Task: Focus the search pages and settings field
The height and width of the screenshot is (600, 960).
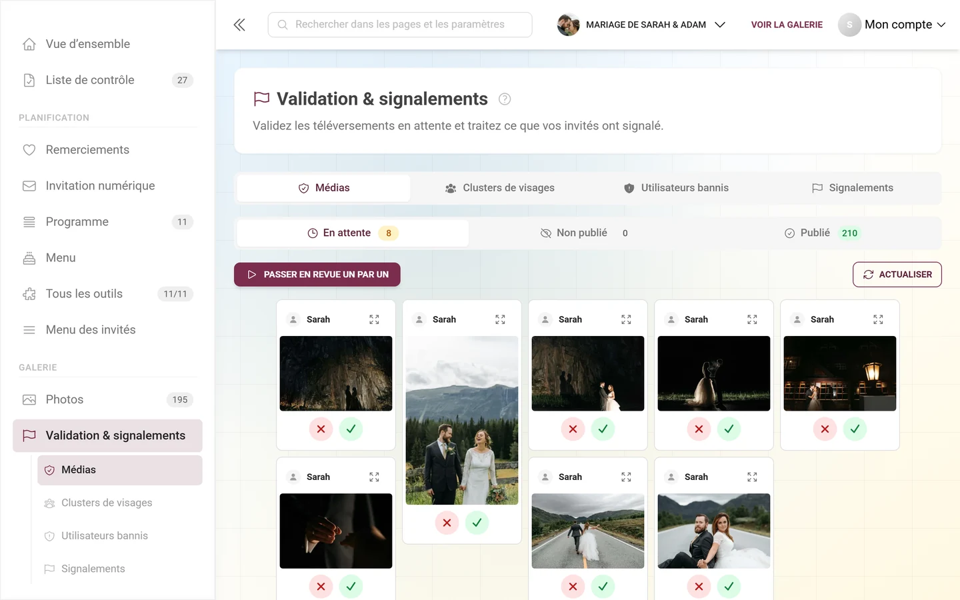Action: [400, 25]
